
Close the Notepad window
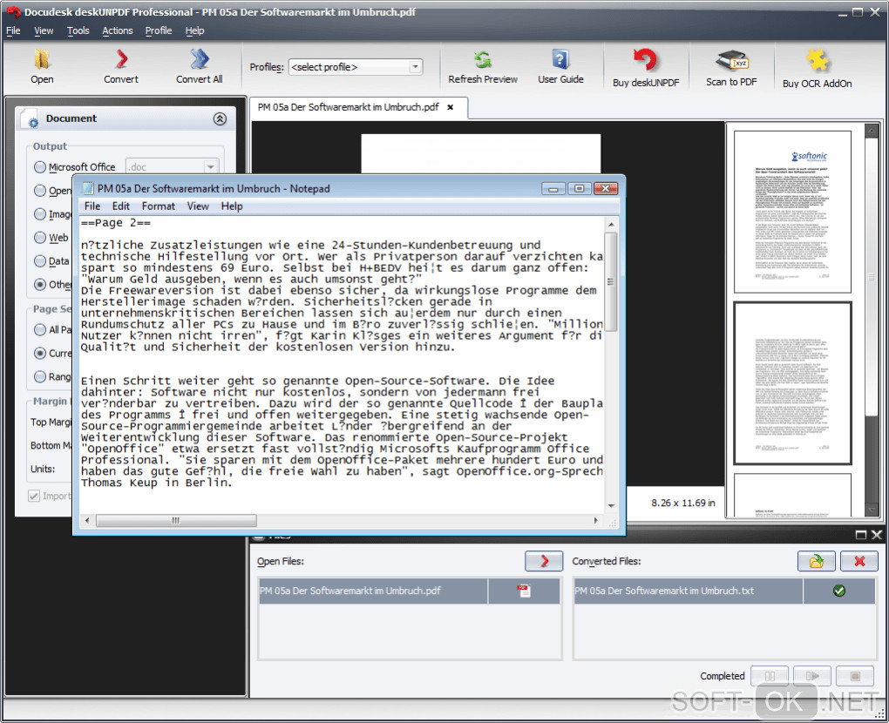pyautogui.click(x=606, y=189)
